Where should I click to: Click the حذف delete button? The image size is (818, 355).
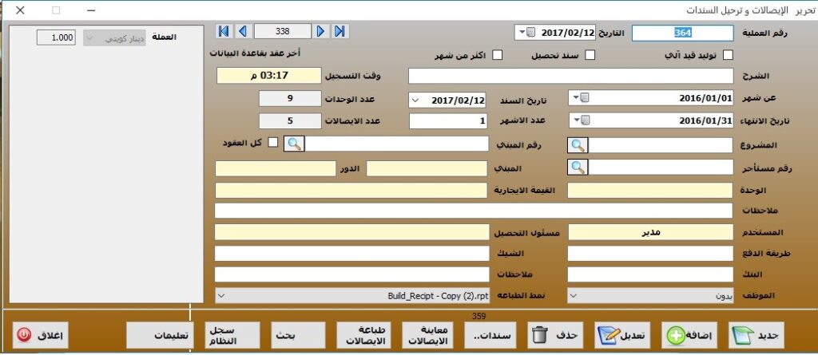[x=554, y=335]
